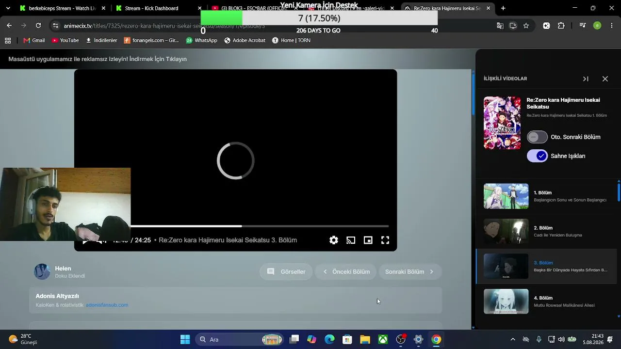Select 4. Bölüm episode thumbnail

coord(506,301)
